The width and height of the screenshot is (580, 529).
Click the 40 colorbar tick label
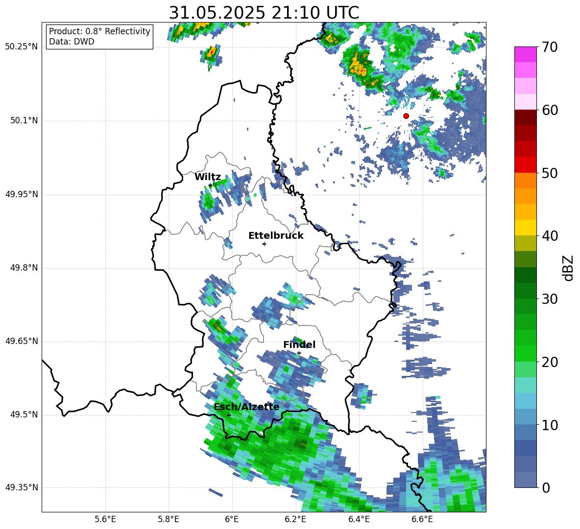(x=550, y=236)
